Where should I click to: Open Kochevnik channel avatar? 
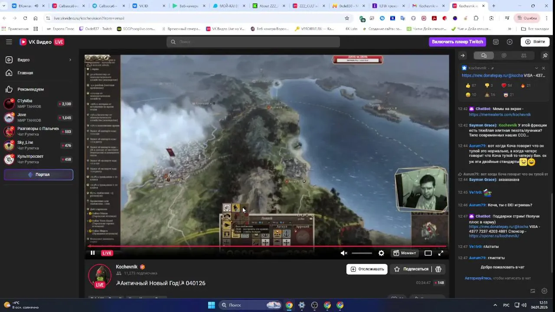point(100,275)
